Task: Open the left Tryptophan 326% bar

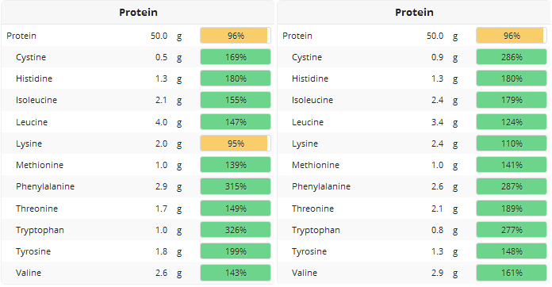Action: (236, 230)
